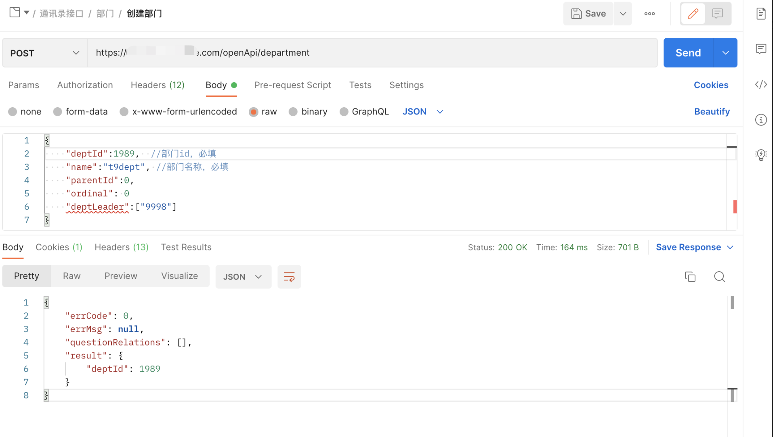Click the red error marker in editor minimap

click(735, 207)
